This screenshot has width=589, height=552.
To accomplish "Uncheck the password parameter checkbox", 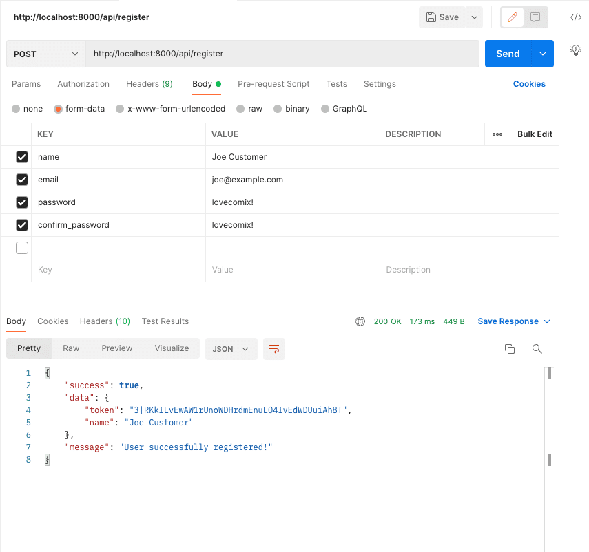I will click(22, 202).
